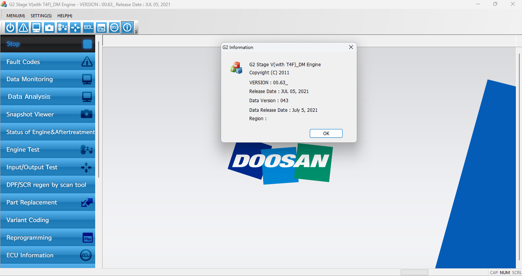522x276 pixels.
Task: Open Fault Codes in the sidebar
Action: tap(48, 62)
